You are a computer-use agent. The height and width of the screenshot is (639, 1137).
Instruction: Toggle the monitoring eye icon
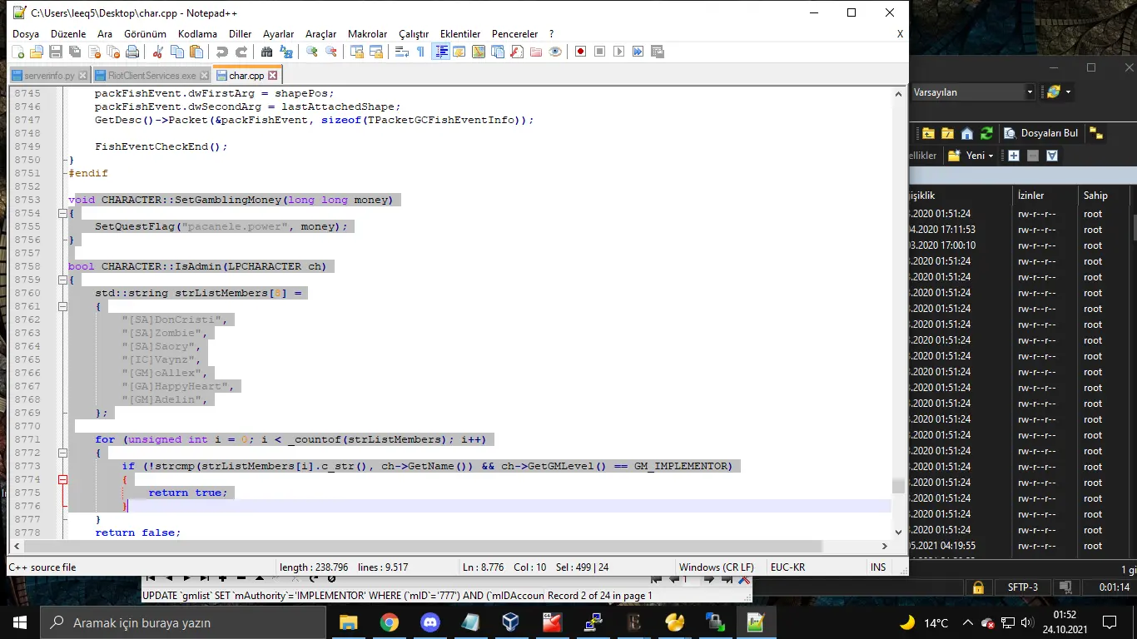(x=555, y=52)
